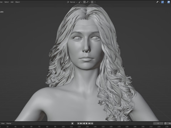This screenshot has height=128, width=171.
Task: Expand the snapping options dropdown
Action: (88, 2)
